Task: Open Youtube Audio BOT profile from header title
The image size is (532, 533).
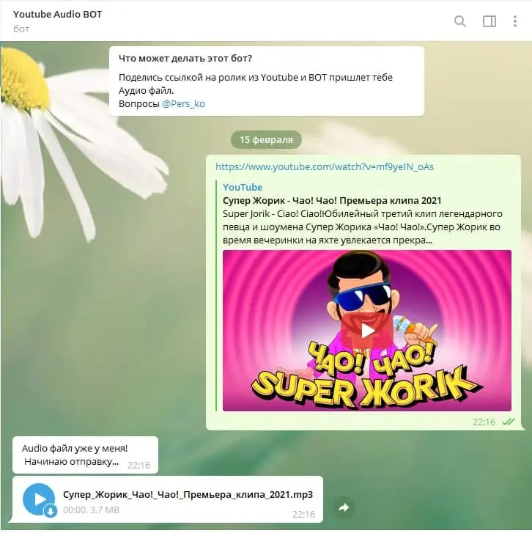Action: (x=57, y=14)
